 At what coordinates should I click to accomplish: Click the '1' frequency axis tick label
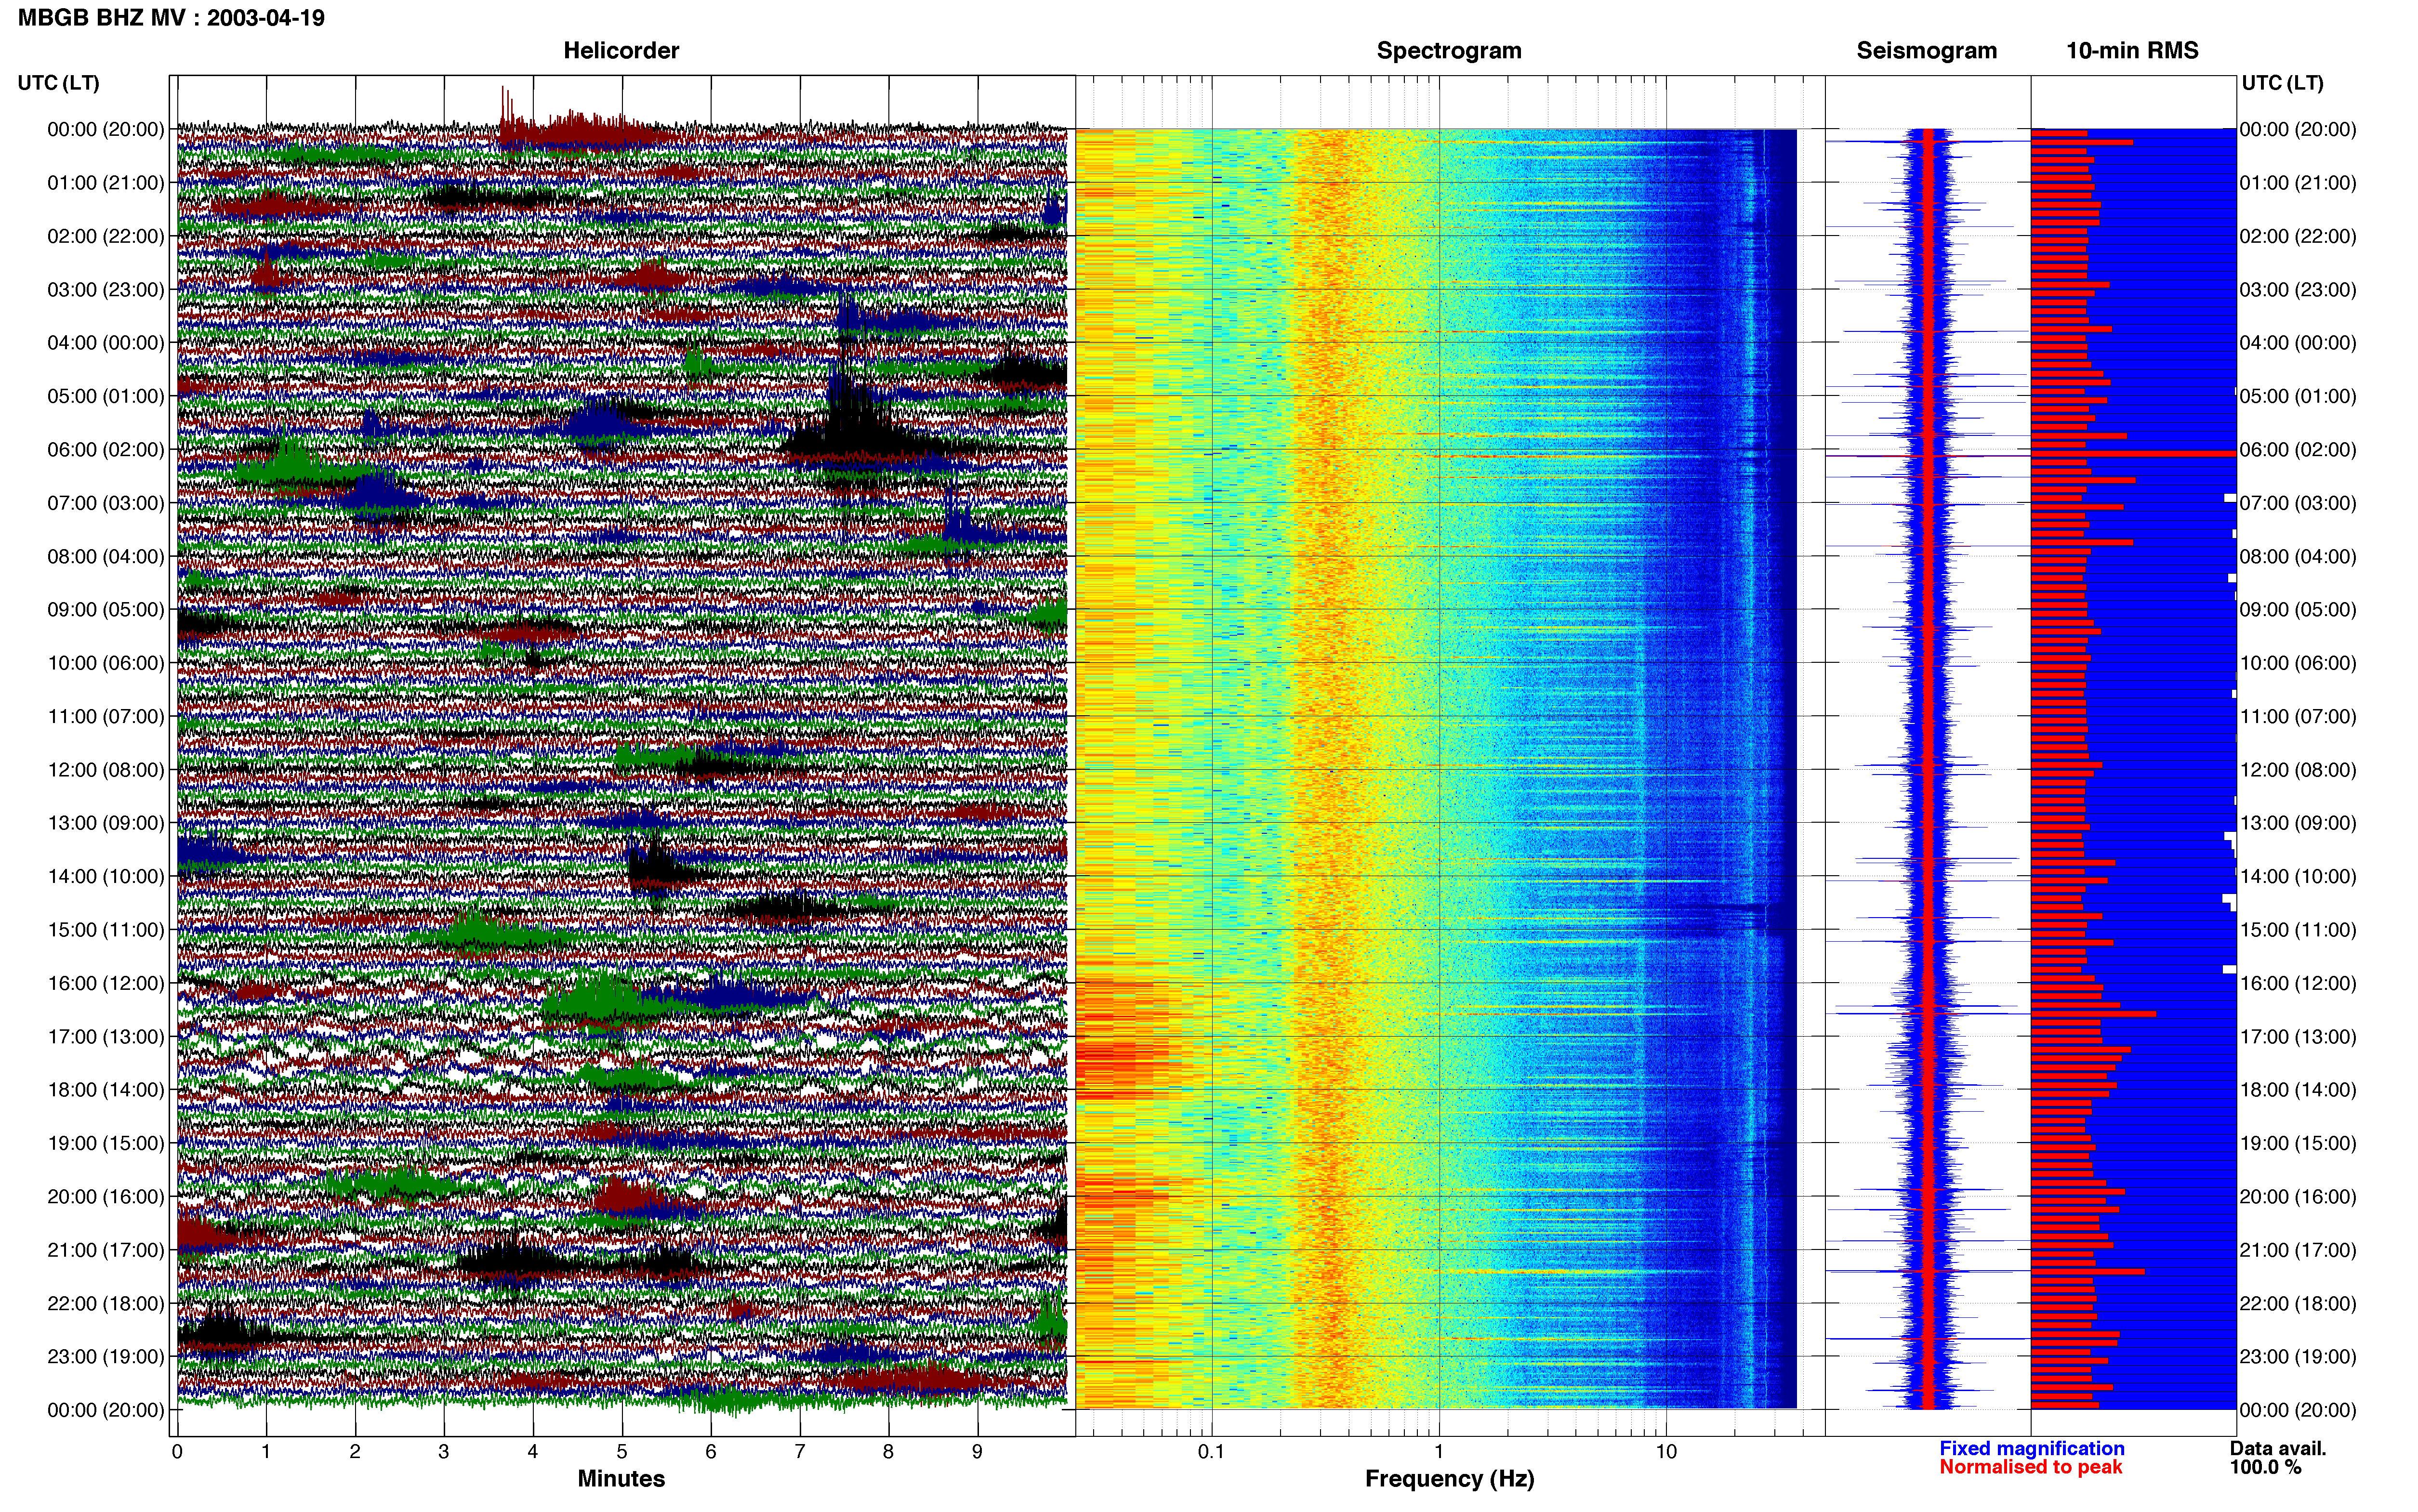(1439, 1451)
